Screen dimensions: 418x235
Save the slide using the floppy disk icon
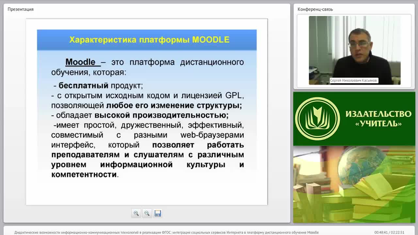pyautogui.click(x=158, y=213)
